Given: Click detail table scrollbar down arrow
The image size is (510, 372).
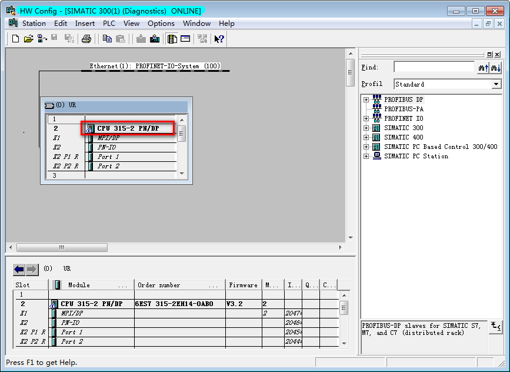Looking at the screenshot, I should tap(344, 344).
